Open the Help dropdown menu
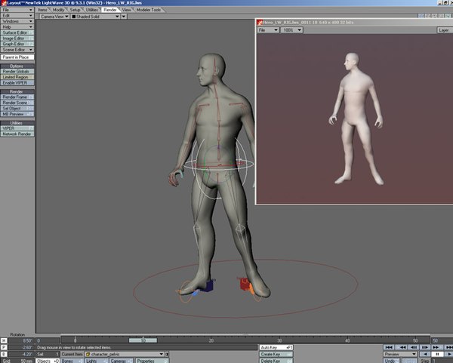This screenshot has height=363, width=453. 17,27
